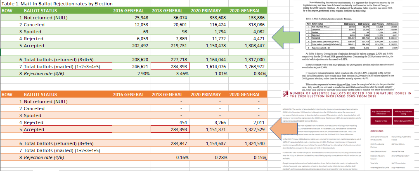Select the Rejected value 6,059
The image size is (419, 171).
coord(131,39)
